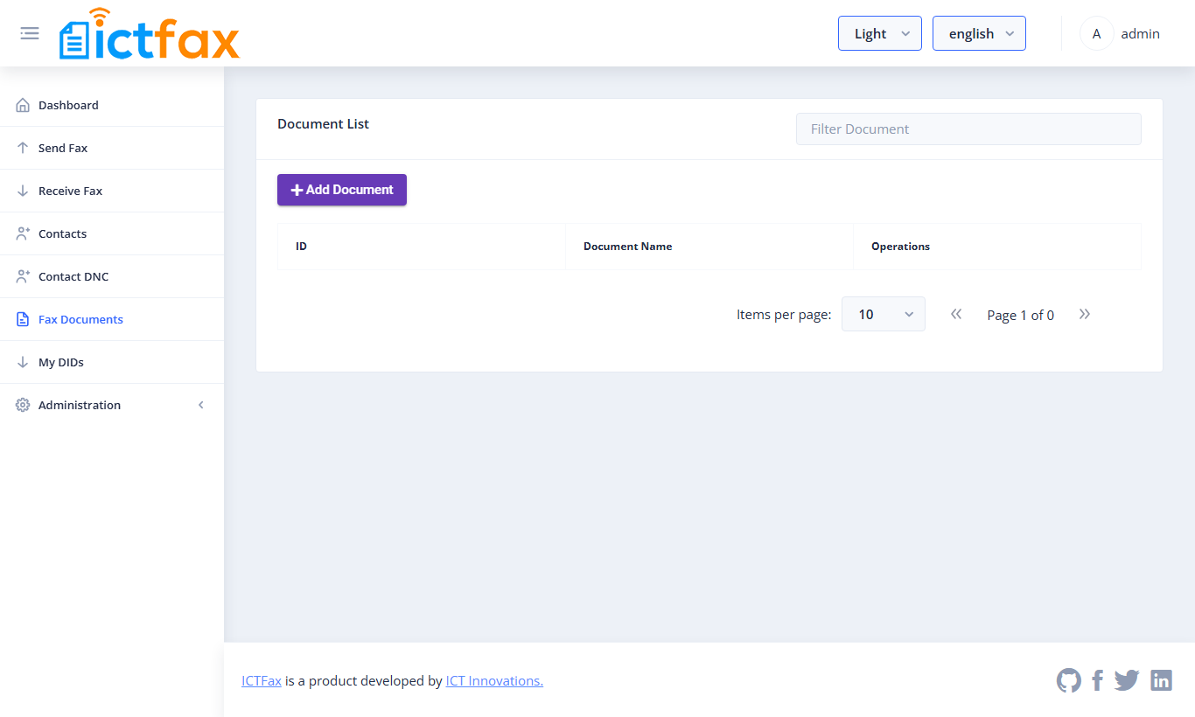1195x717 pixels.
Task: Click the Administration gear icon
Action: 23,405
